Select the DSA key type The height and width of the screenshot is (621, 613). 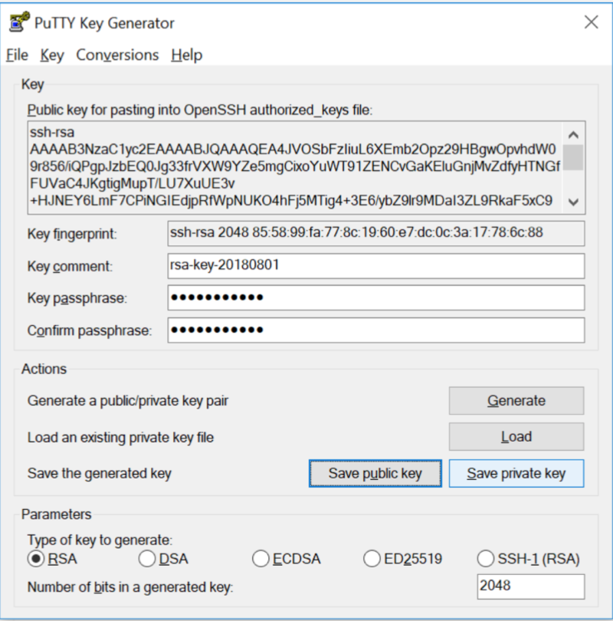click(147, 559)
